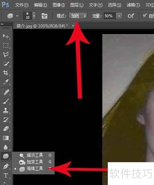
Task: Select the Rectangular Marquee tool
Action: [x=6, y=45]
